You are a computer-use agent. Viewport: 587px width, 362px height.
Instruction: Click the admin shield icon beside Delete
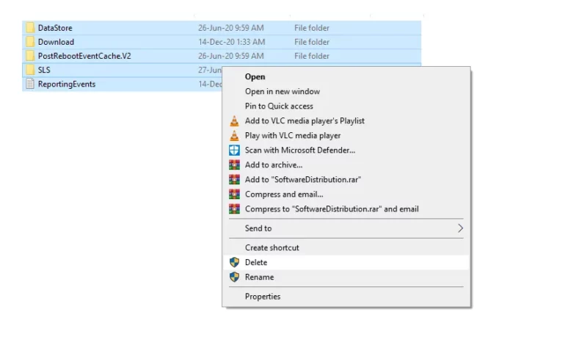click(234, 262)
